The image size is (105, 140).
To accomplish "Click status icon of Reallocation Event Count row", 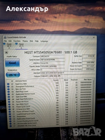I will coord(10,119).
